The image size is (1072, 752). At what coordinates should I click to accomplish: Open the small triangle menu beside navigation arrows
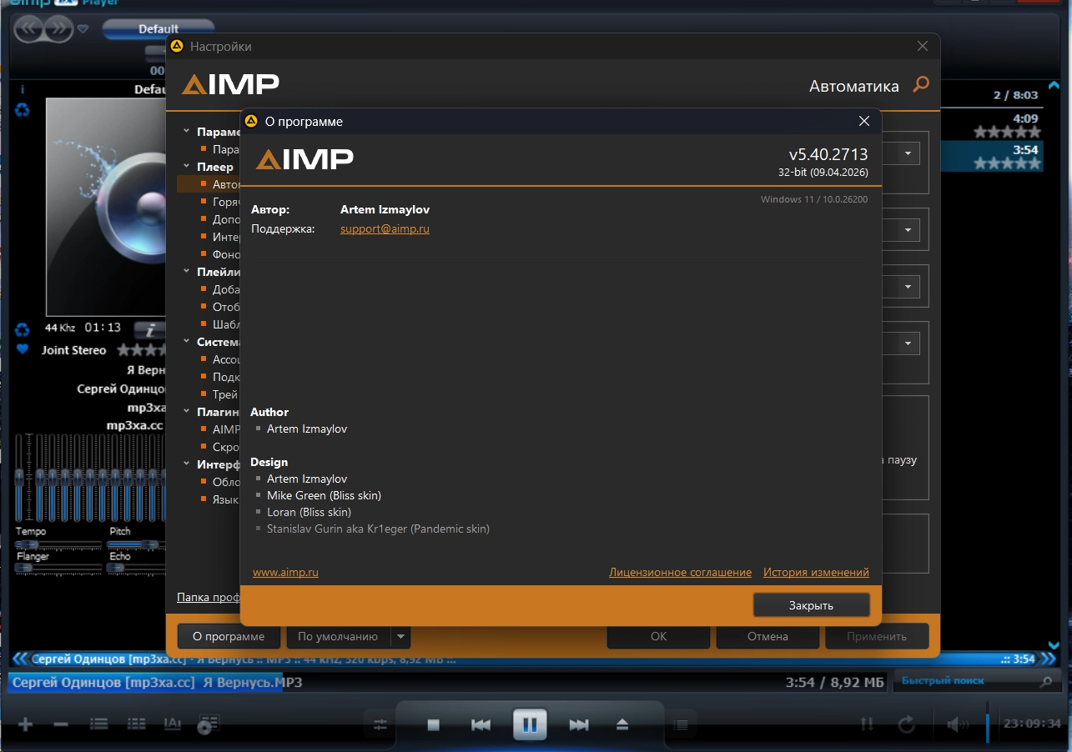point(83,29)
